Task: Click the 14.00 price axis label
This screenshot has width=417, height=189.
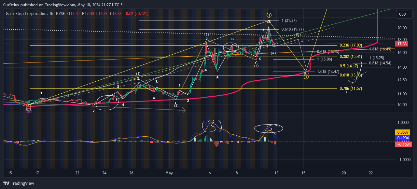Action: point(402,67)
